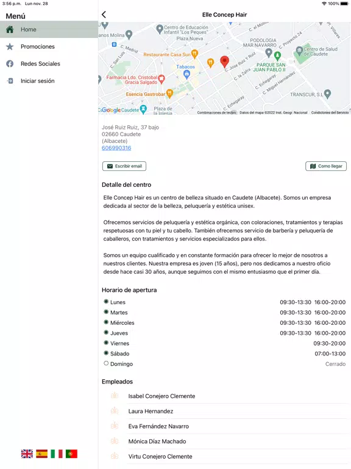Switch language to English flag
This screenshot has height=469, width=351.
pos(27,454)
